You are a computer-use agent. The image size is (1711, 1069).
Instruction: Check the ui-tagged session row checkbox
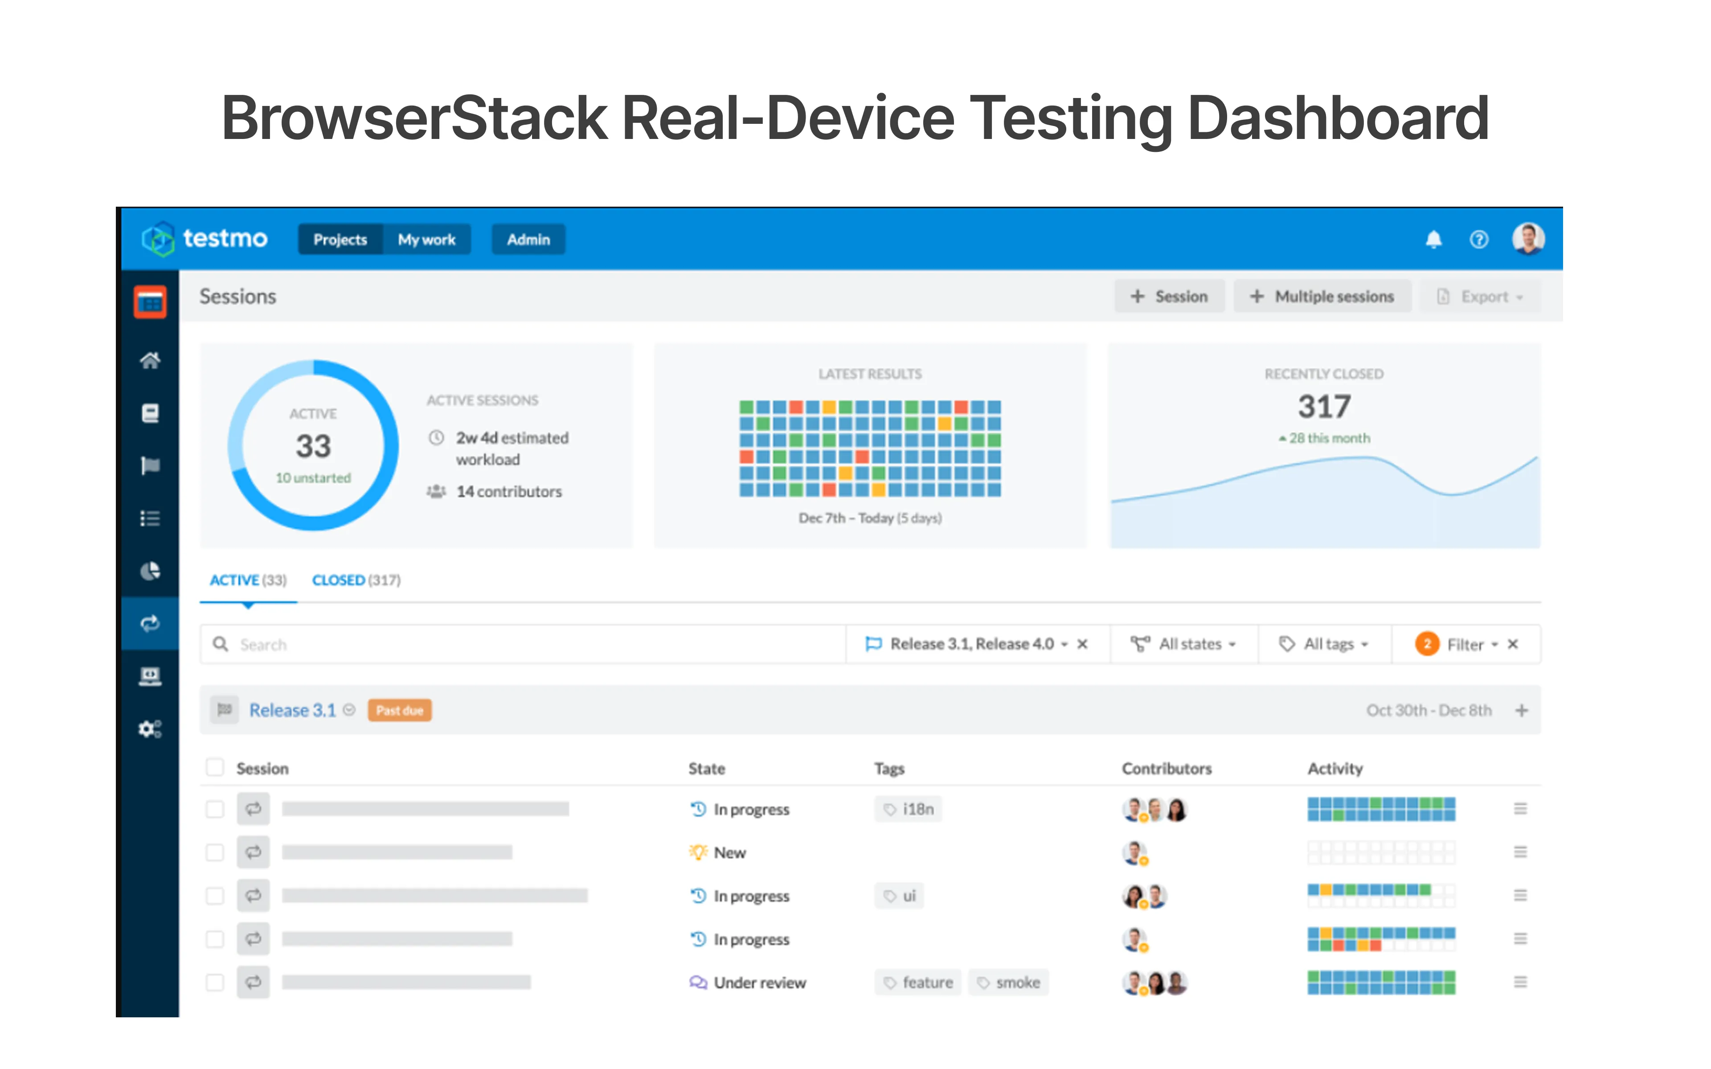click(215, 896)
